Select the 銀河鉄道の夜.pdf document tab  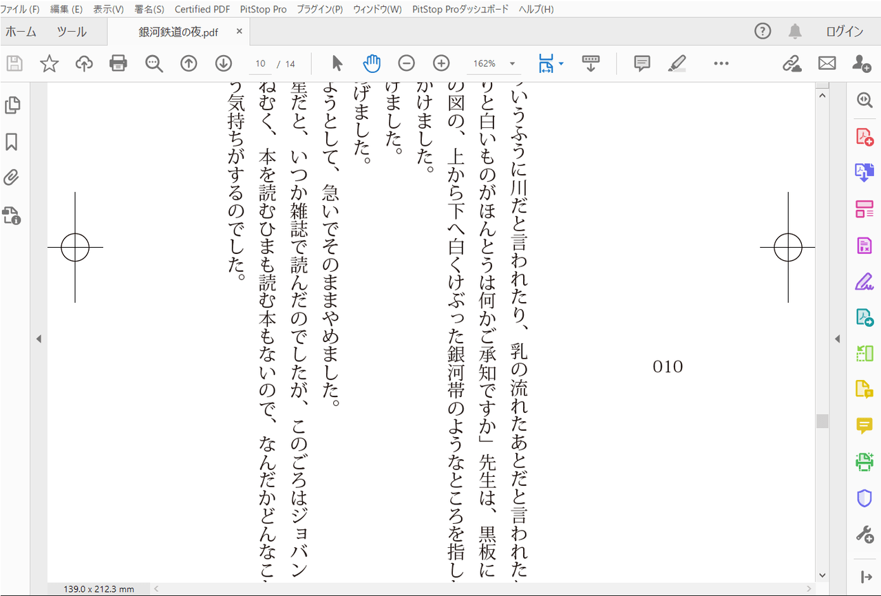pyautogui.click(x=178, y=32)
